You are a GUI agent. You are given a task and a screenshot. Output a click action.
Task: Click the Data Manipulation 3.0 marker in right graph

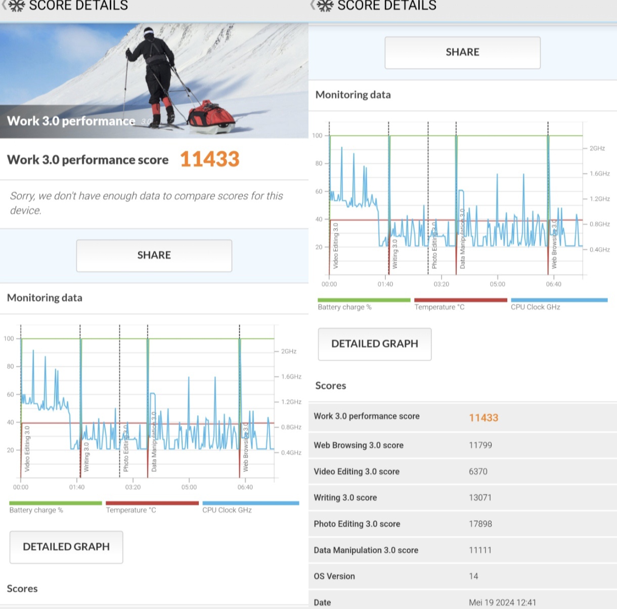coord(463,239)
